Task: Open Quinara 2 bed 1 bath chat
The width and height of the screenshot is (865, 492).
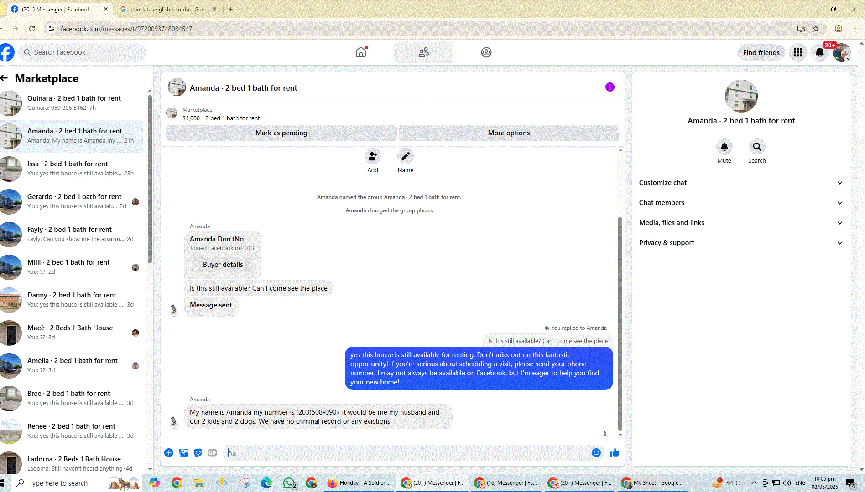Action: point(72,103)
